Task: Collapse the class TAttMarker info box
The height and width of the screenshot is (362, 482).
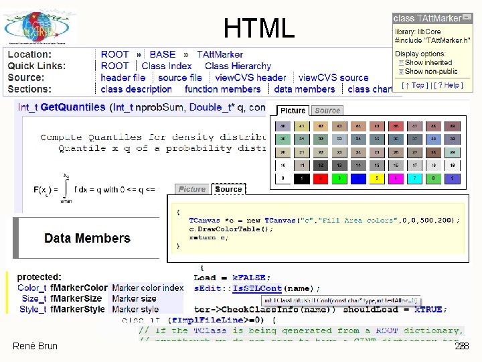Action: tap(467, 17)
